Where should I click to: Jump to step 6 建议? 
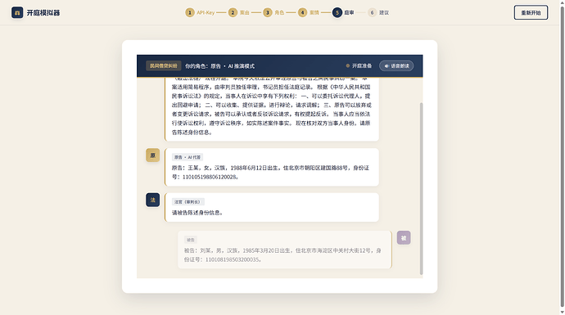[378, 12]
